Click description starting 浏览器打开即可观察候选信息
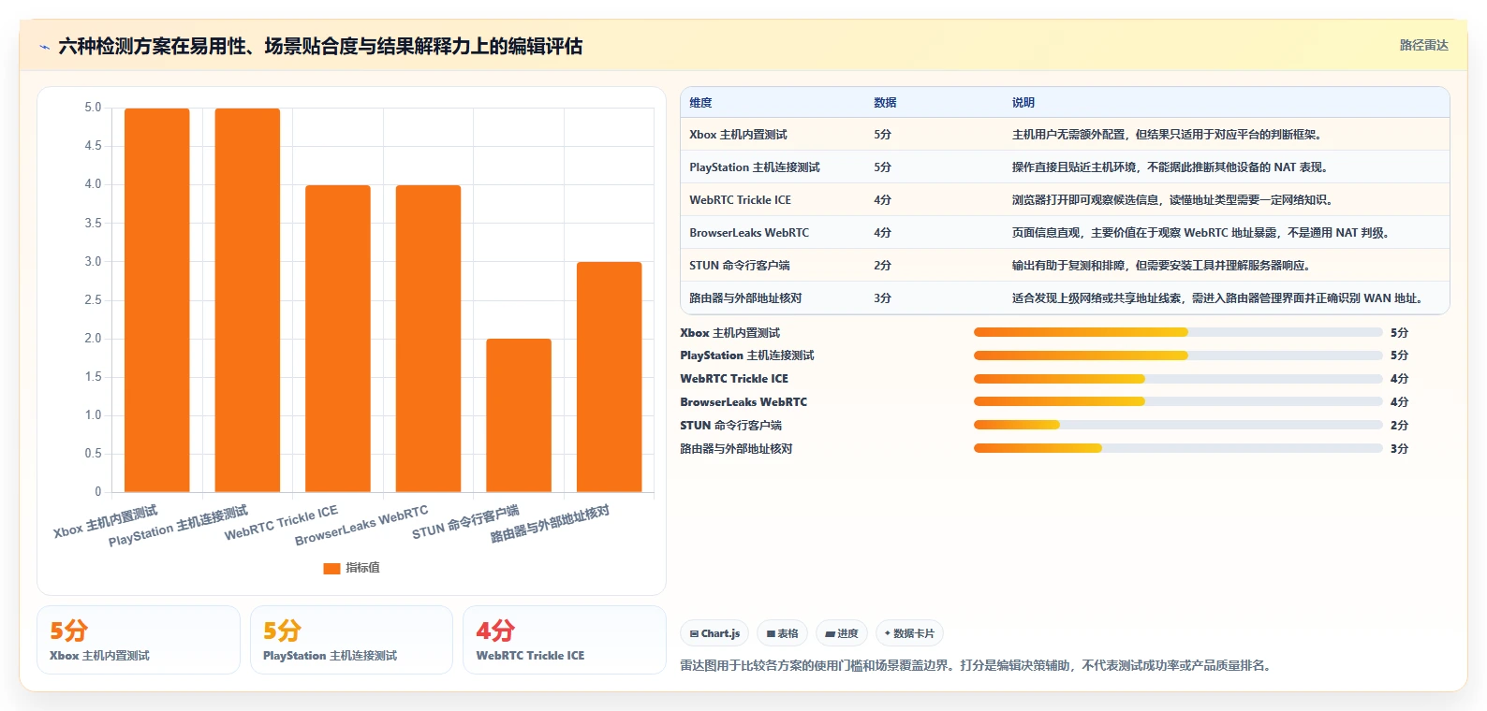Image resolution: width=1487 pixels, height=711 pixels. pyautogui.click(x=1172, y=200)
